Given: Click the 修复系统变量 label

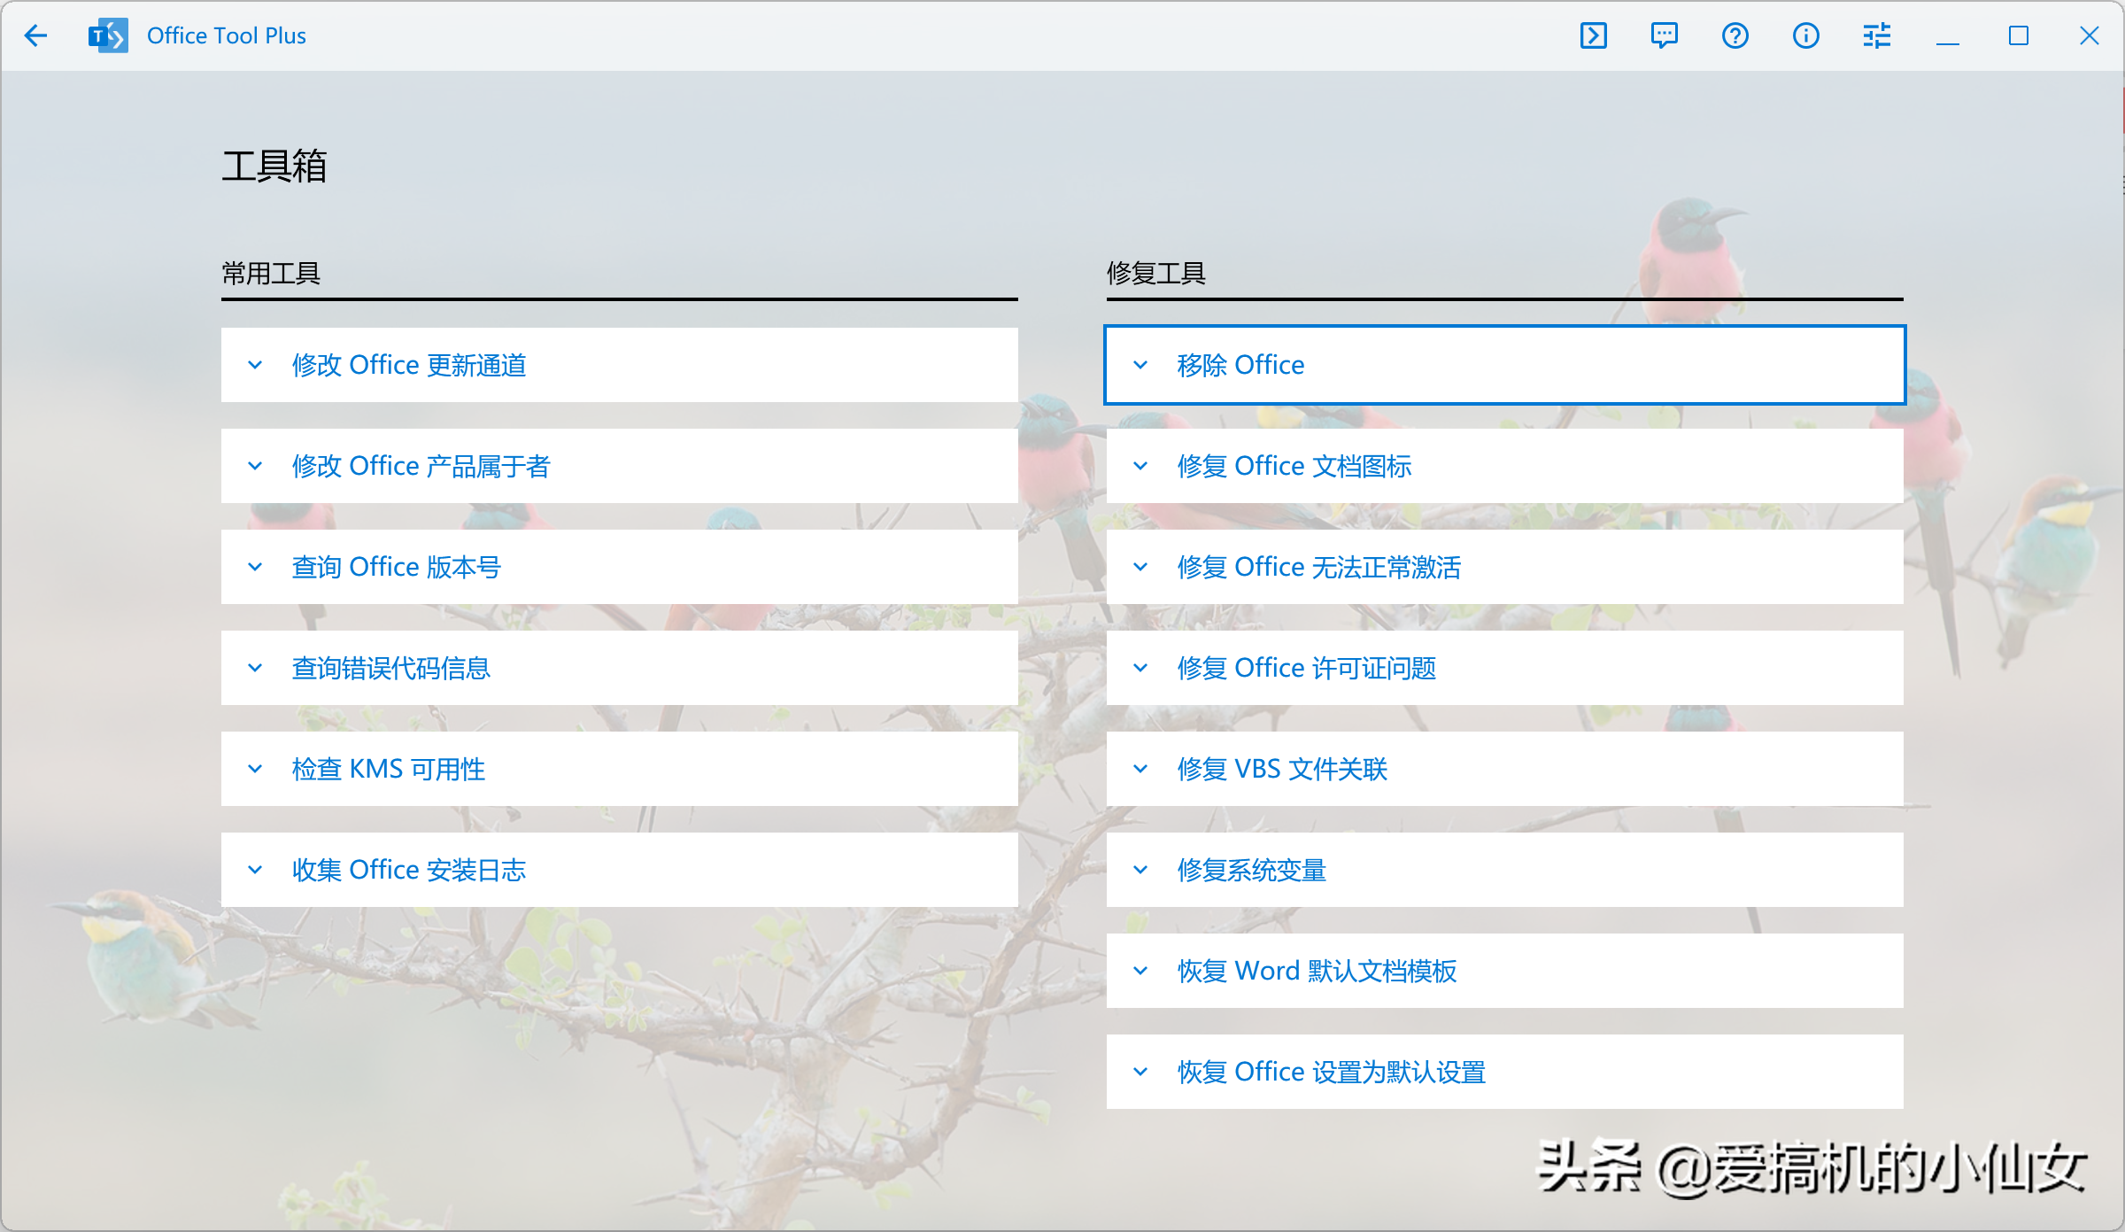Looking at the screenshot, I should pyautogui.click(x=1252, y=870).
